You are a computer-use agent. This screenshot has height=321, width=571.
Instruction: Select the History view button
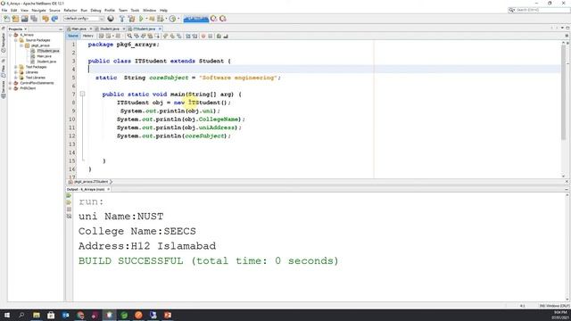pos(87,36)
